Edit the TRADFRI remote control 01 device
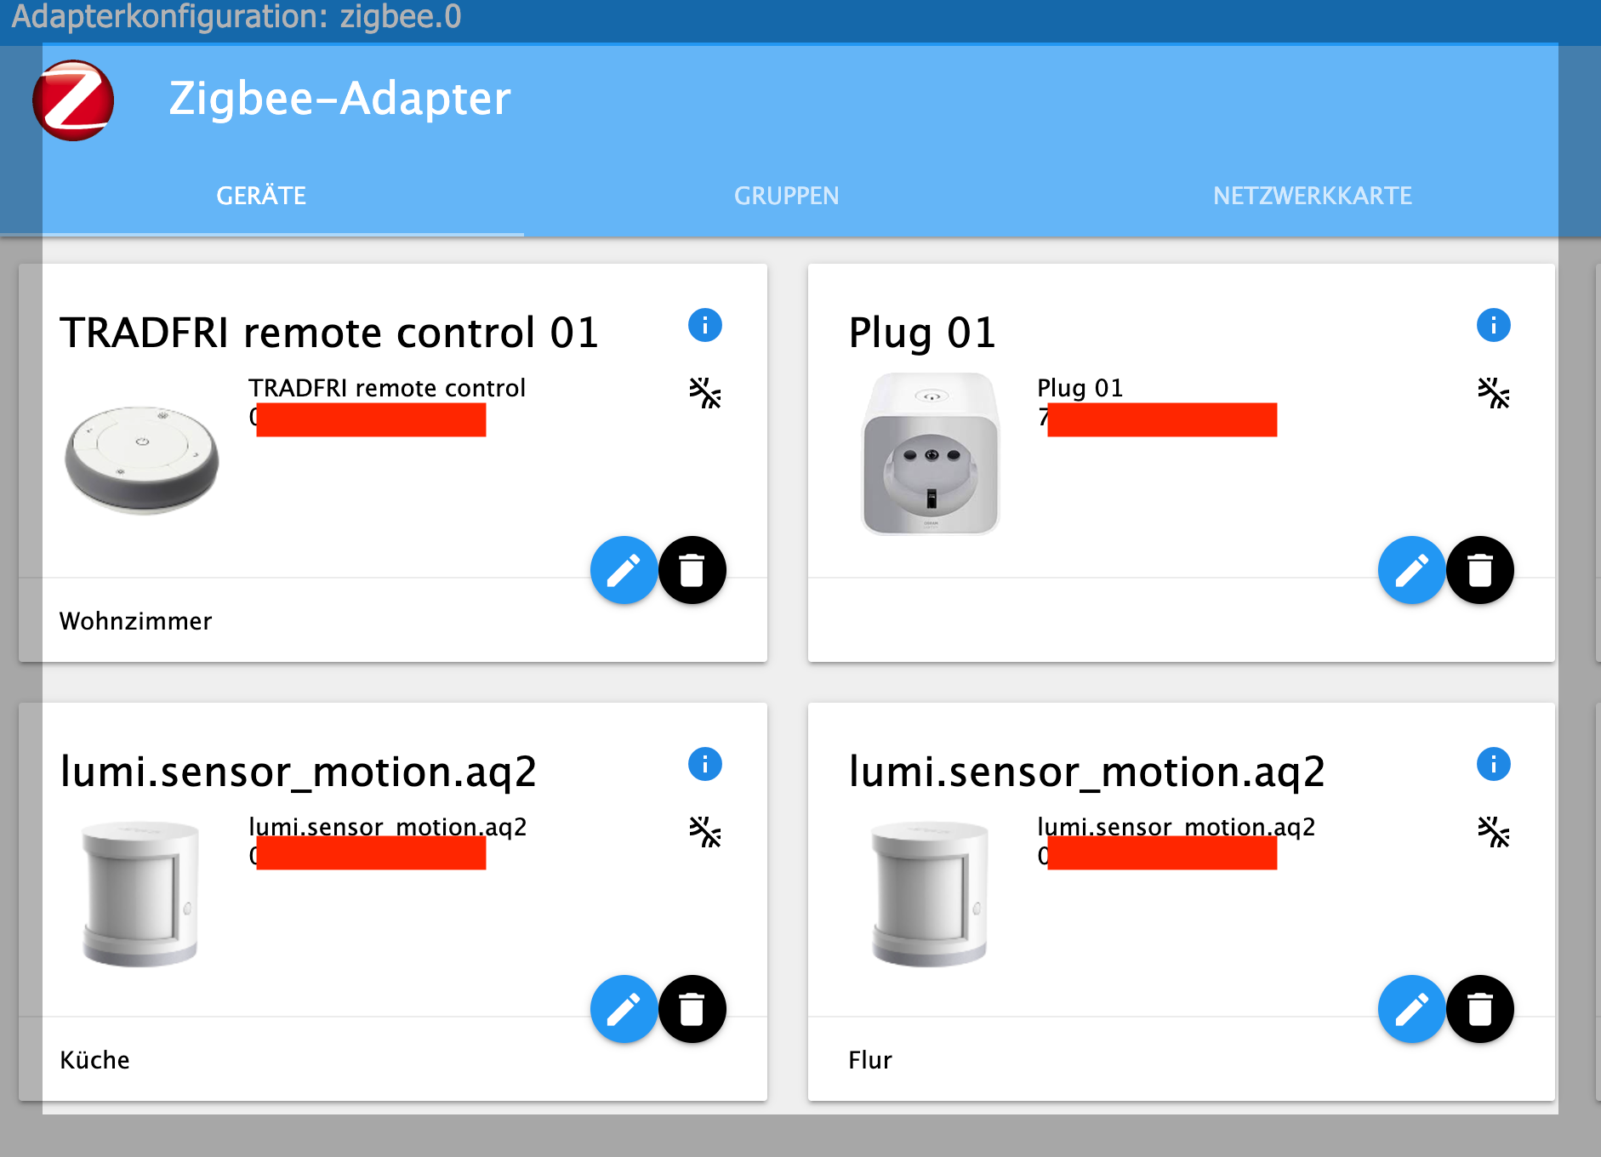Viewport: 1601px width, 1157px height. click(x=624, y=570)
